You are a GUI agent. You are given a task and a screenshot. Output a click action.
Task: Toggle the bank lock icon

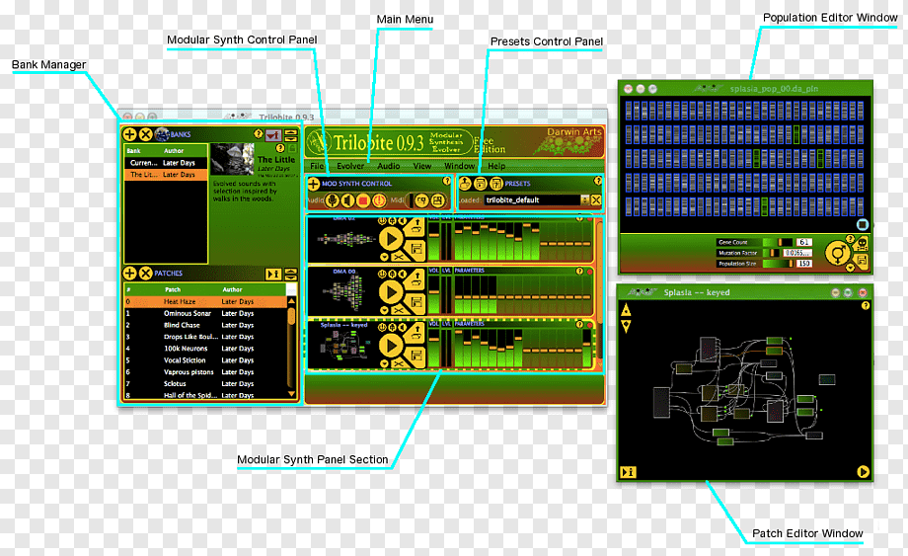tap(292, 148)
